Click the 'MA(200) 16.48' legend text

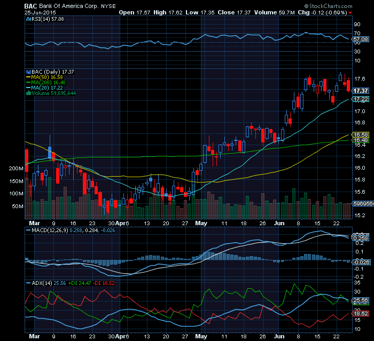(49, 83)
